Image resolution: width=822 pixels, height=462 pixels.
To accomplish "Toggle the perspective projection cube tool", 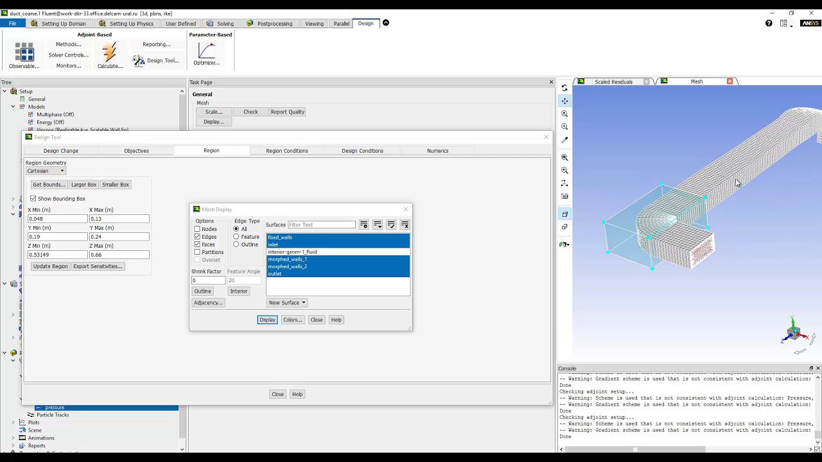I will [564, 214].
